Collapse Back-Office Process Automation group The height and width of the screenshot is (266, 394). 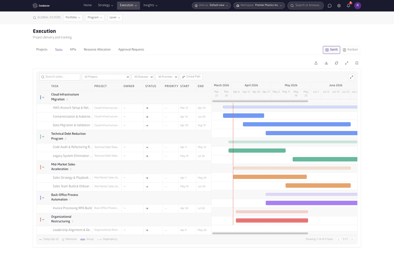(x=43, y=197)
